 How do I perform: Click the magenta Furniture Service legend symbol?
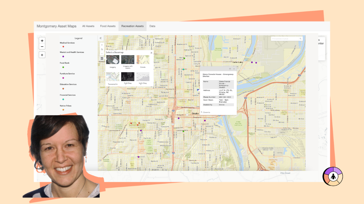click(x=63, y=78)
